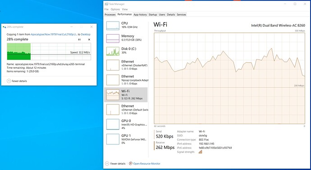311x170 pixels.
Task: Click the Resource Monitor icon
Action: pyautogui.click(x=131, y=163)
